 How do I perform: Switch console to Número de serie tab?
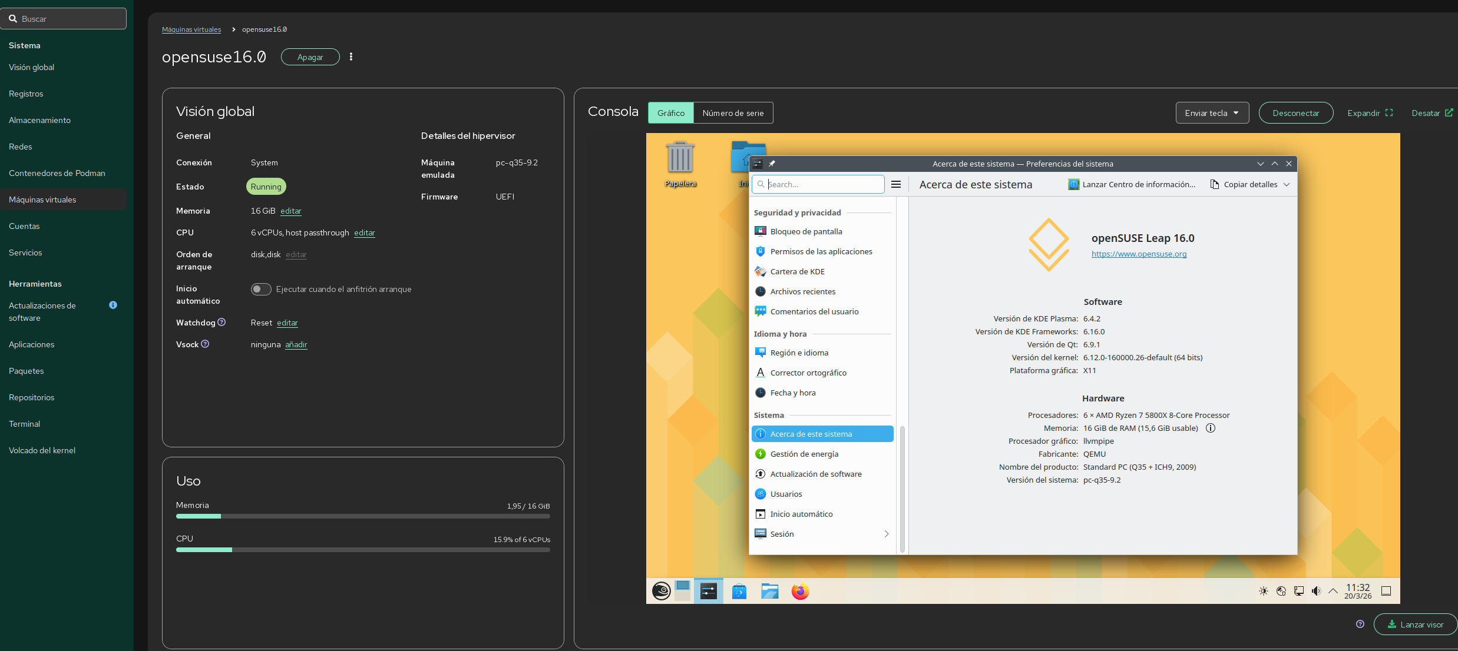click(x=733, y=113)
